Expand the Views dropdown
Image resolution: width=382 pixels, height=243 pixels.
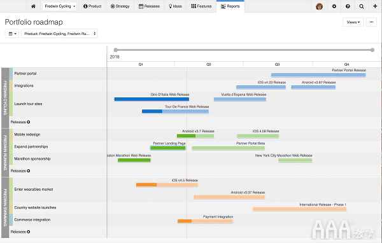(353, 22)
